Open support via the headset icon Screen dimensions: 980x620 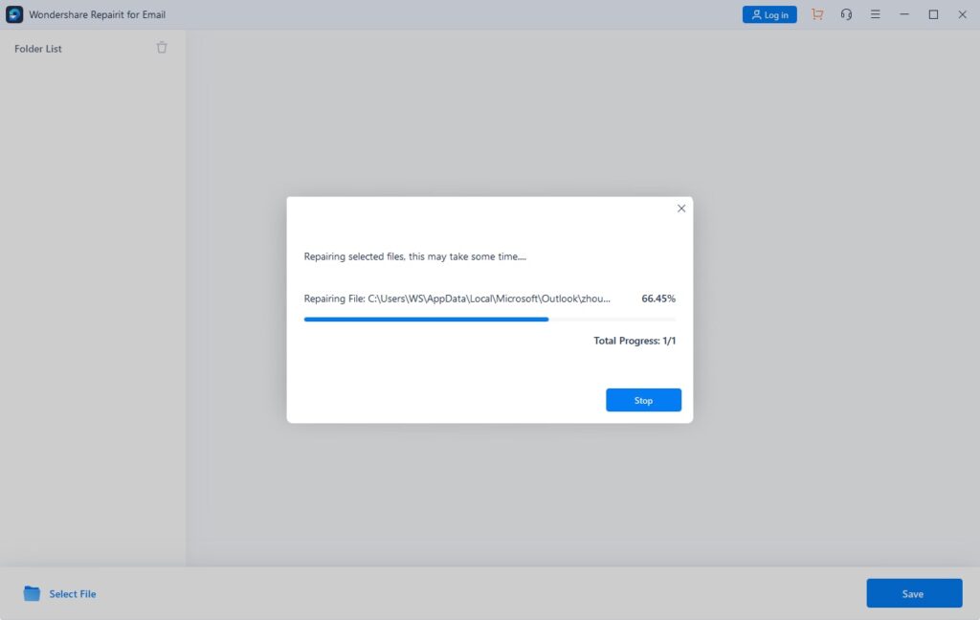point(846,14)
